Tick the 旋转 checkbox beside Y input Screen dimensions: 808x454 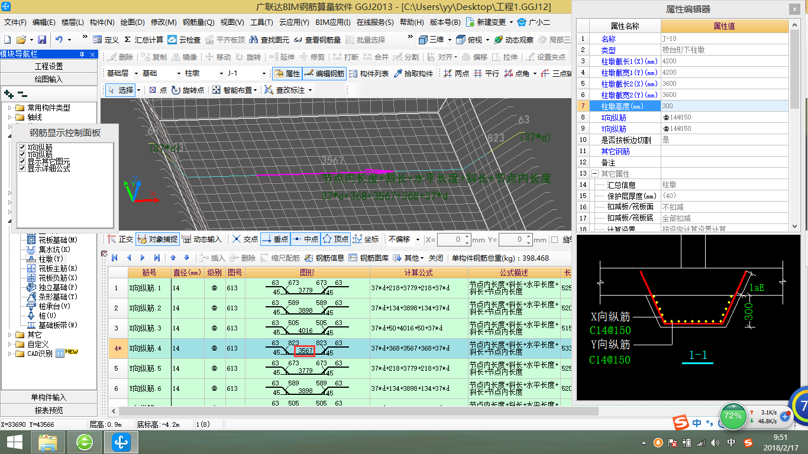[x=554, y=239]
